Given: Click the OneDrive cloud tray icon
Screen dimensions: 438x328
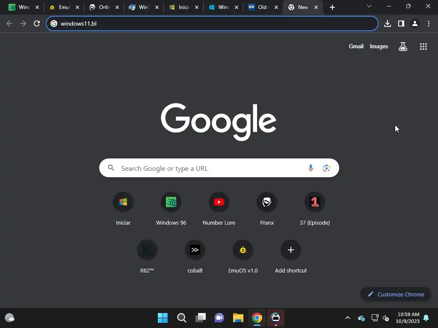Looking at the screenshot, I should coord(361,318).
